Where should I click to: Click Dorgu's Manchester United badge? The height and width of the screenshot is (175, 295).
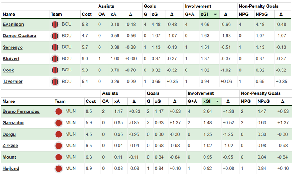click(58, 134)
